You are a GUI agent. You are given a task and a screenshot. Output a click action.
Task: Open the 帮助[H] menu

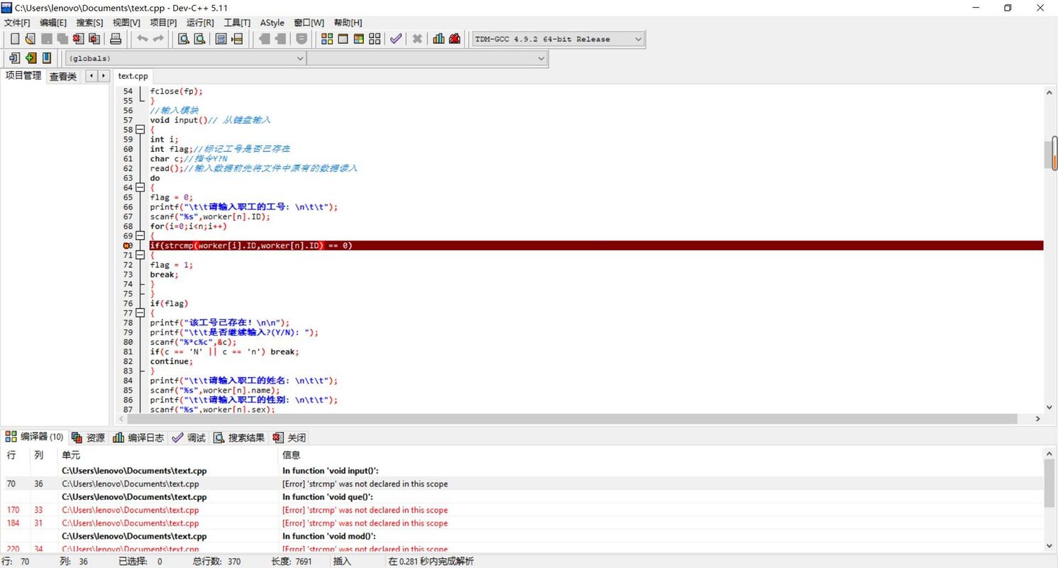coord(348,23)
